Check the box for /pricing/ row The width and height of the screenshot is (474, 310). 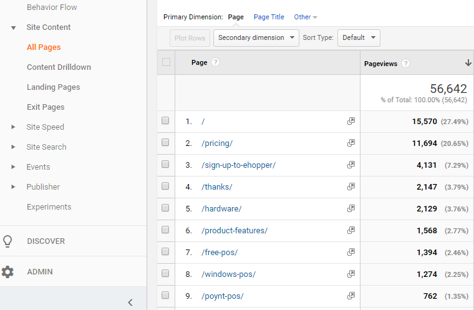pyautogui.click(x=165, y=143)
